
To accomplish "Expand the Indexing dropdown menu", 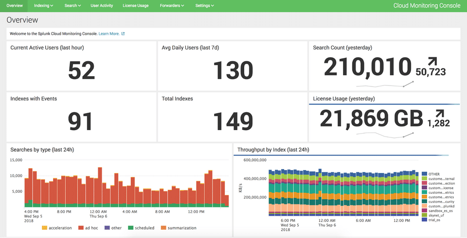I will click(44, 6).
